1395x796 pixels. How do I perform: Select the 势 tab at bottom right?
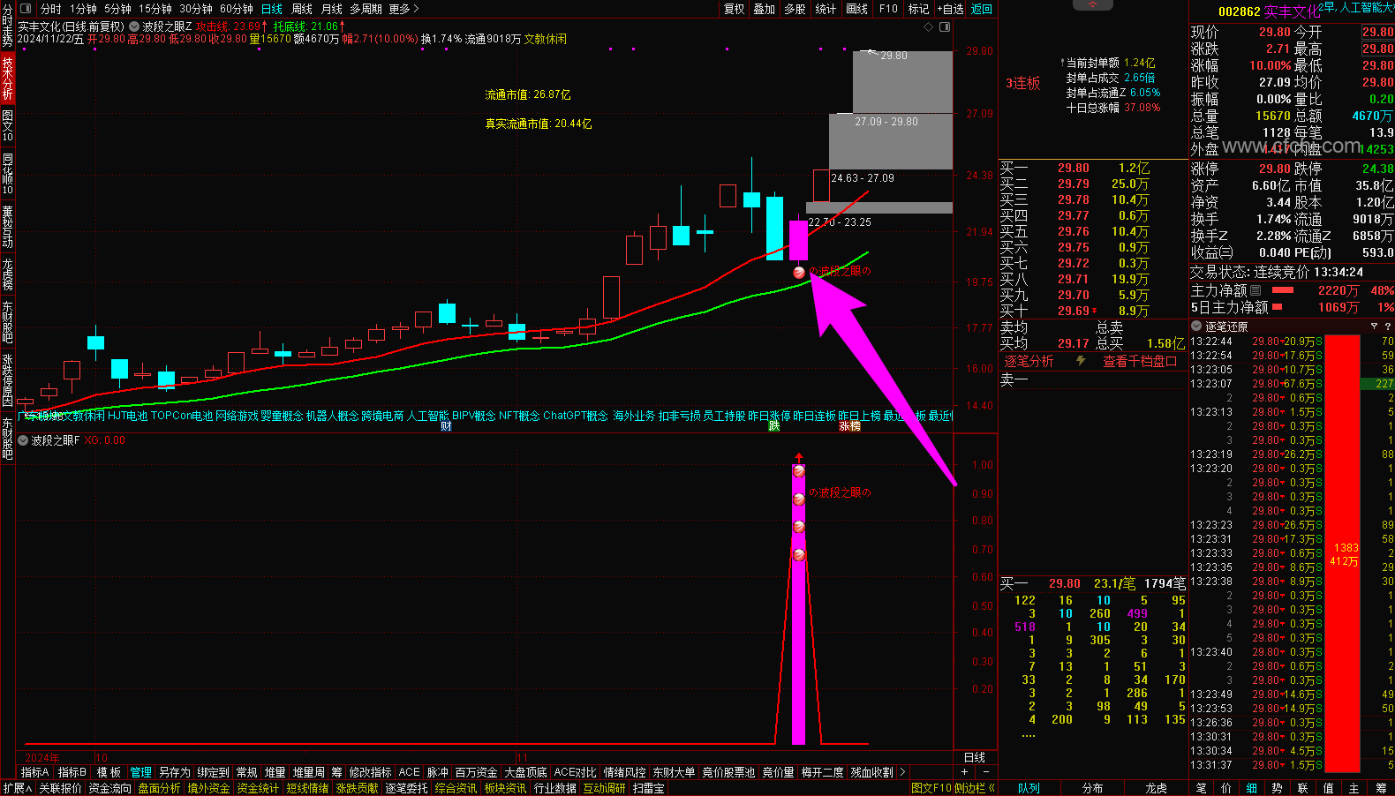(x=1278, y=788)
